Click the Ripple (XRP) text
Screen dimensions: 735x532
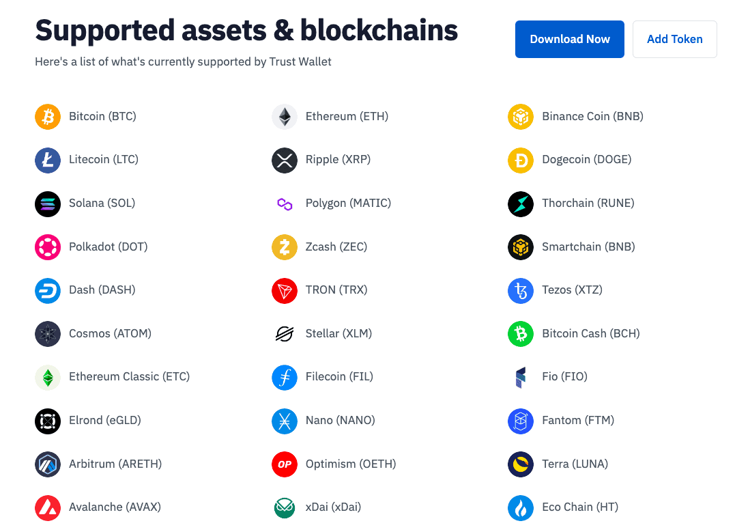(x=338, y=160)
